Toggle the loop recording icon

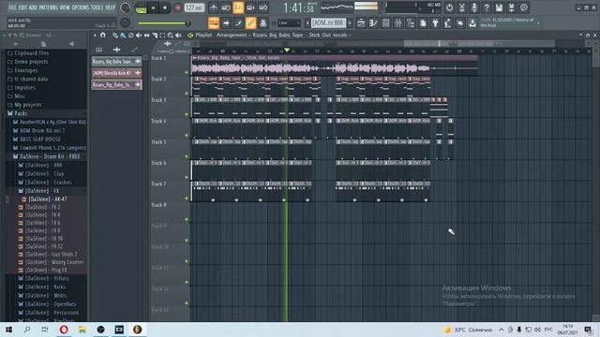(263, 7)
